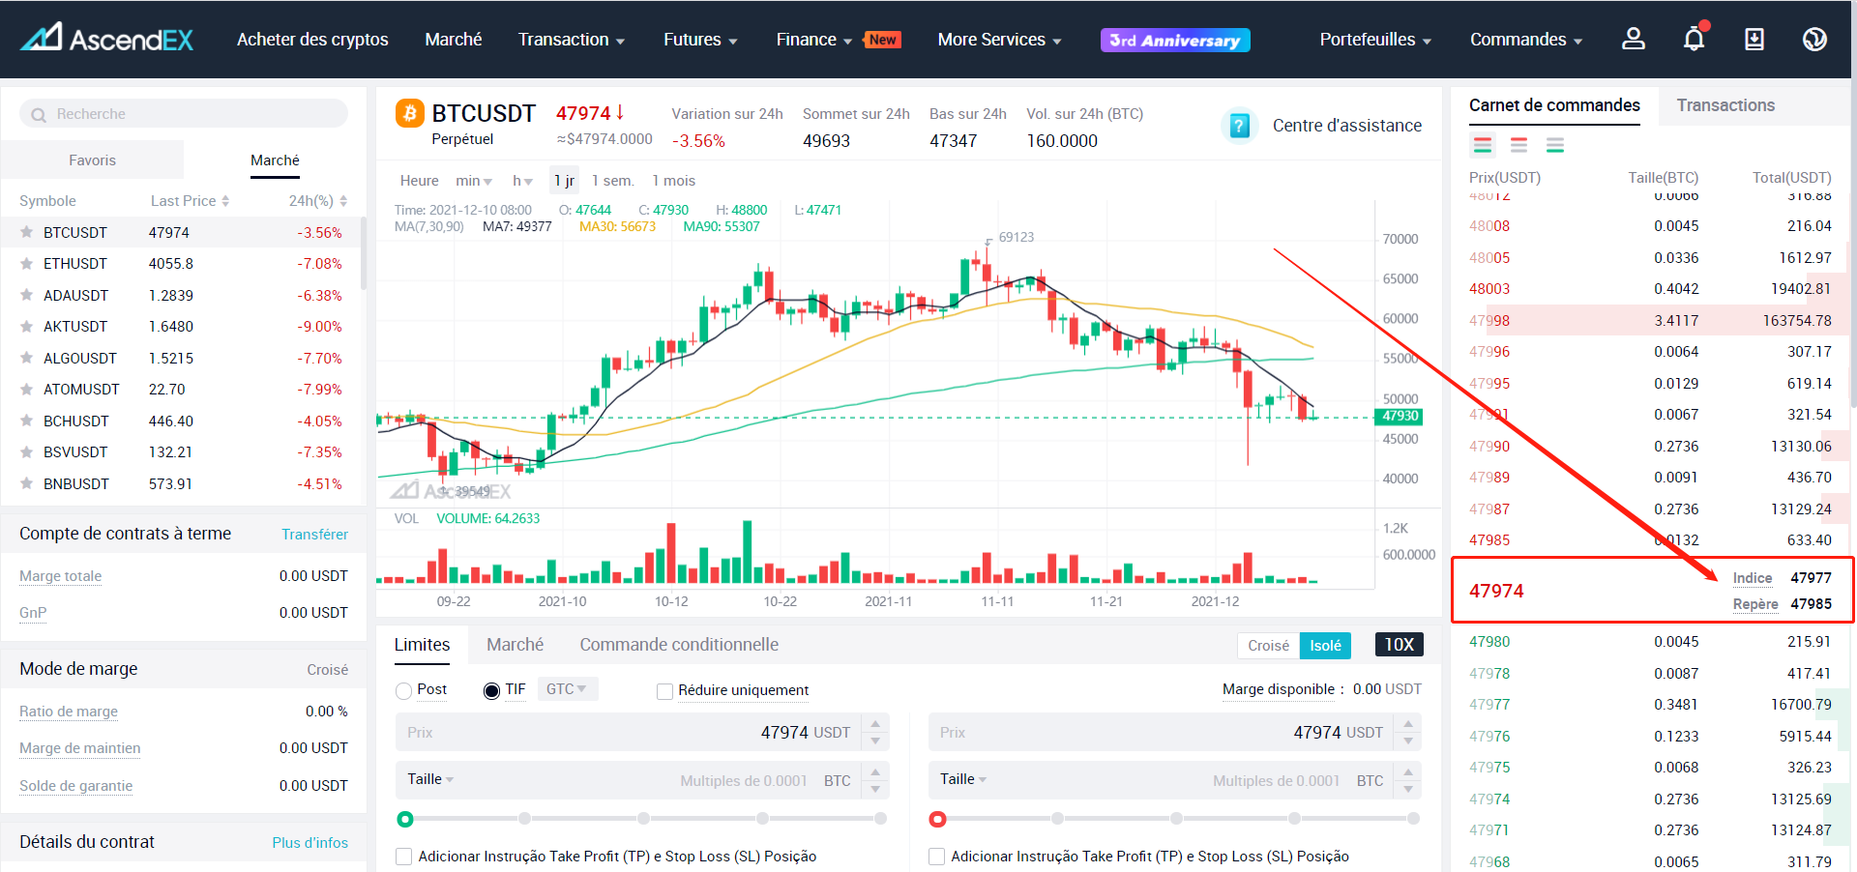Increase sell-side Prix with up stepper
This screenshot has height=872, width=1857.
(x=1408, y=723)
